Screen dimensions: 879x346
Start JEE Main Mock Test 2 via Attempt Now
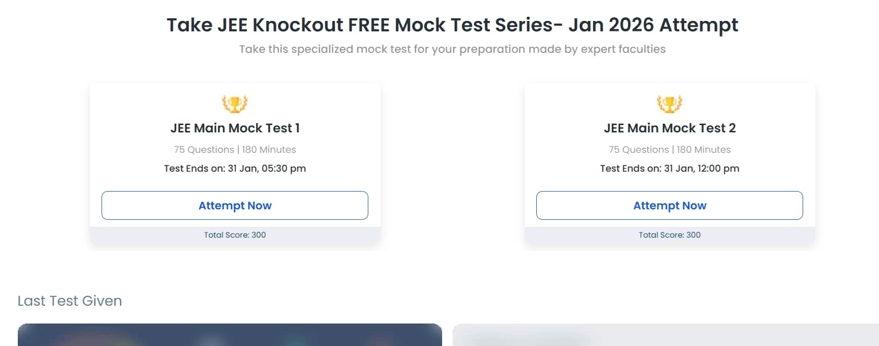coord(669,205)
